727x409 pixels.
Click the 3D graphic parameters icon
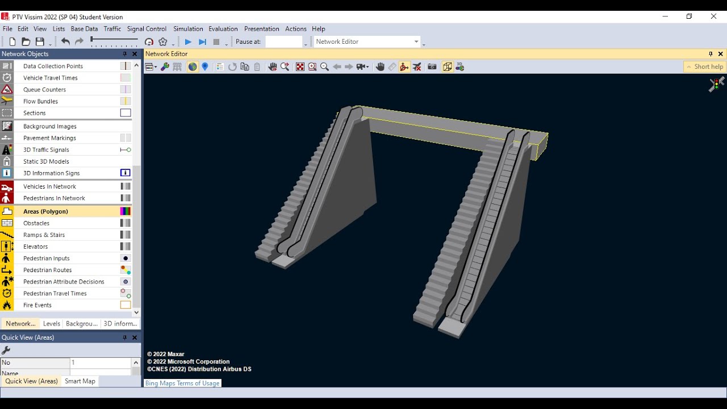pyautogui.click(x=460, y=66)
